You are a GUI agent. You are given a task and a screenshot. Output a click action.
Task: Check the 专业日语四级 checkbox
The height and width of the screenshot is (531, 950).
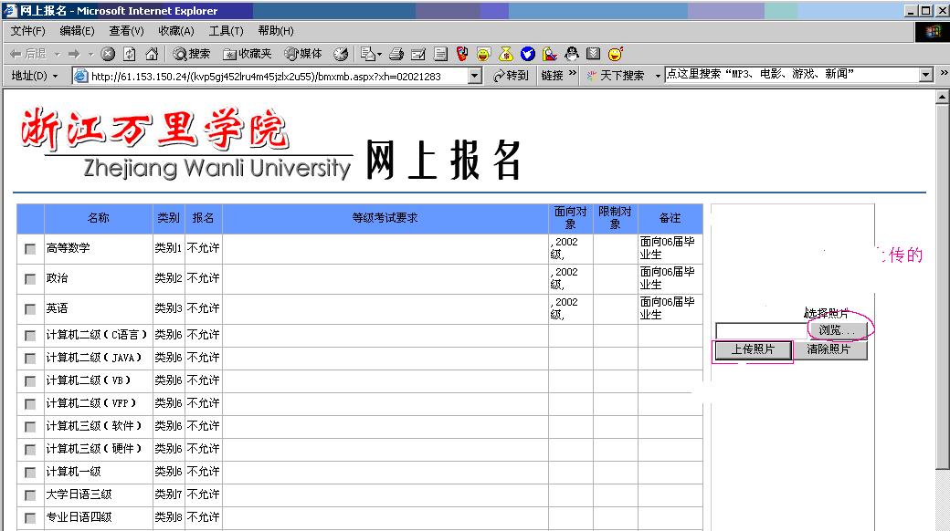[x=29, y=518]
